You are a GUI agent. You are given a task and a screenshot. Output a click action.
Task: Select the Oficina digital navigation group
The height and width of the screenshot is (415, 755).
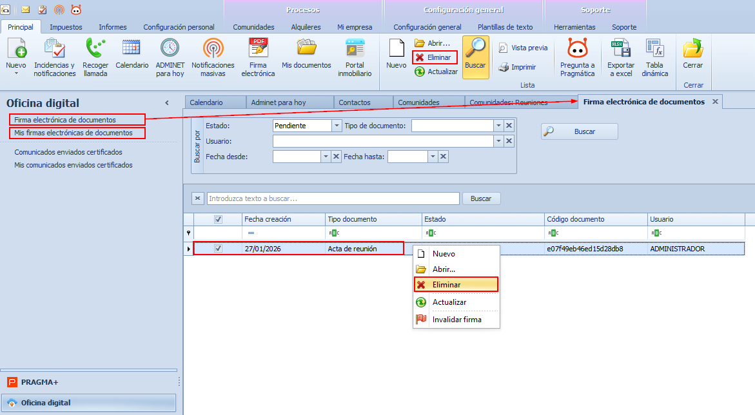tap(88, 403)
